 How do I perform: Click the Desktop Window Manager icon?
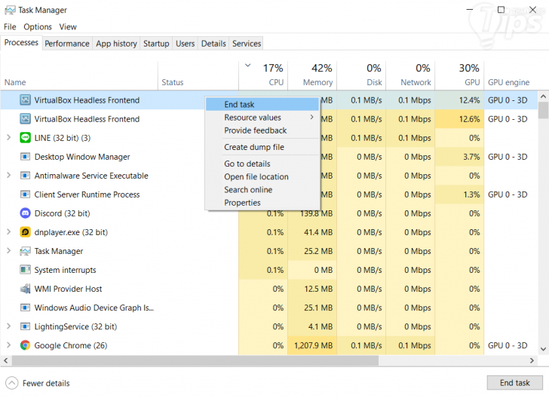(25, 157)
